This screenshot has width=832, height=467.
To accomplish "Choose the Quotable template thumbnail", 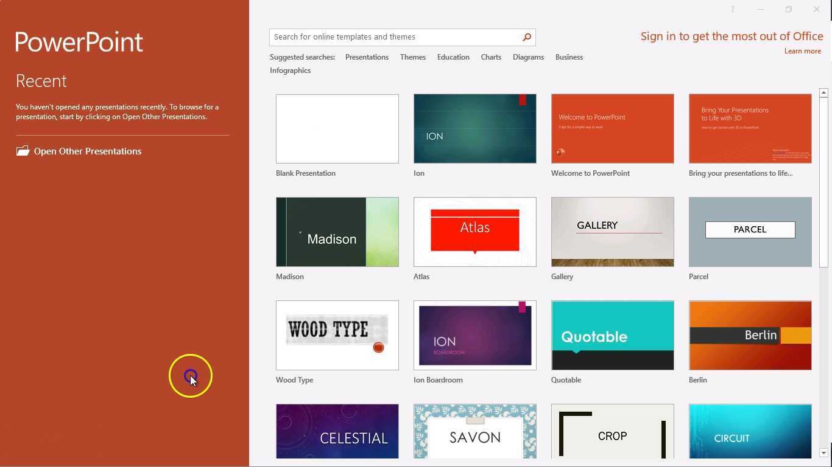I will pos(613,335).
